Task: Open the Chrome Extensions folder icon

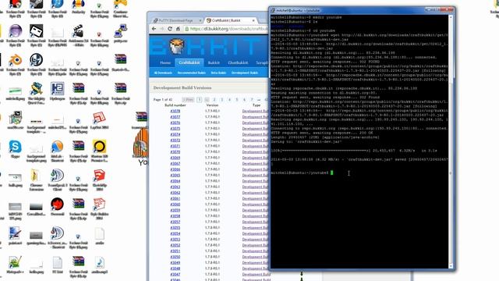Action: [x=36, y=179]
